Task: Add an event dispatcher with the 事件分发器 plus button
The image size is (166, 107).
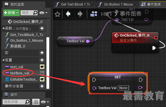Action: click(42, 86)
